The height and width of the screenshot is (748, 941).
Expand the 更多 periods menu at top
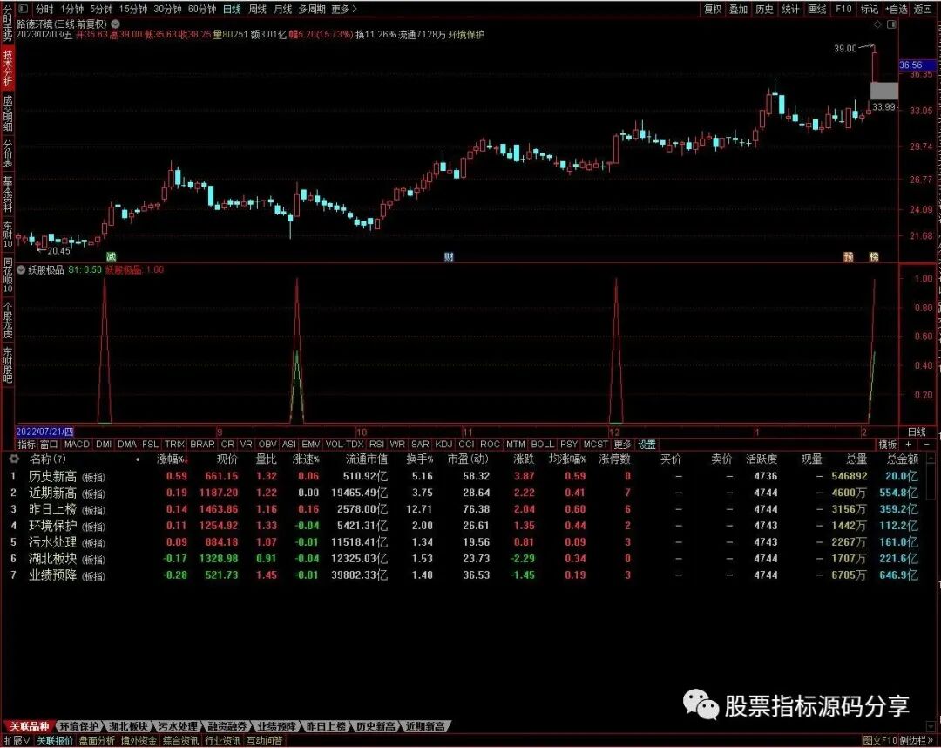tap(344, 9)
